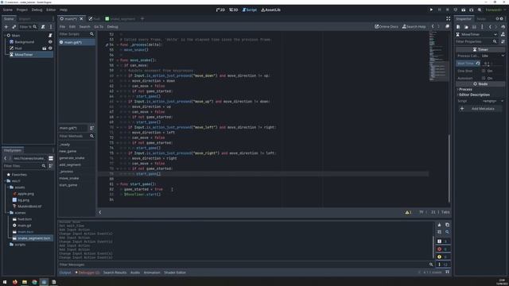Jump to move_snake in methods list
Image resolution: width=509 pixels, height=286 pixels.
click(69, 178)
